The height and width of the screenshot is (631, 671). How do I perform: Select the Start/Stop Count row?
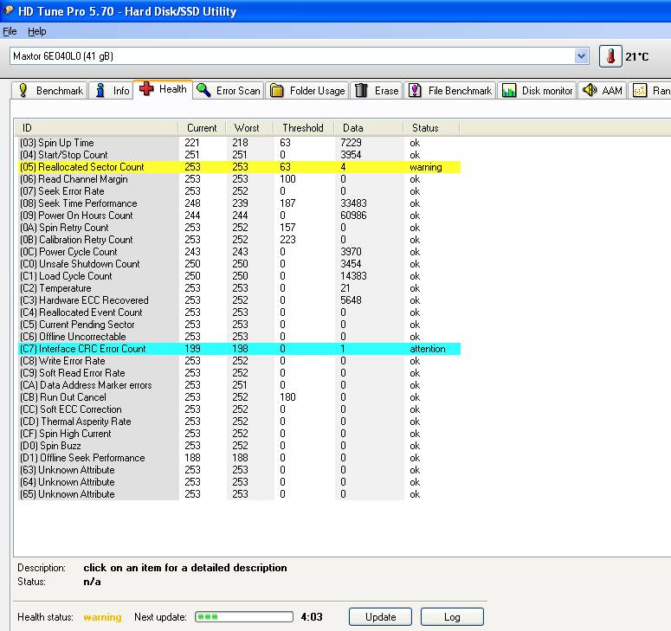pos(239,155)
